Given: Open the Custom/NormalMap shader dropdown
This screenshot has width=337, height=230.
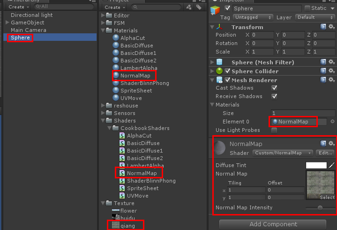Looking at the screenshot, I should click(283, 153).
